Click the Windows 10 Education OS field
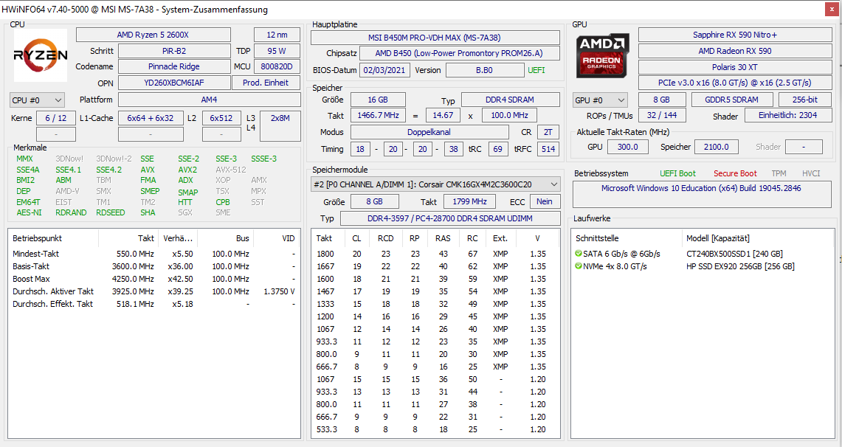 coord(702,194)
